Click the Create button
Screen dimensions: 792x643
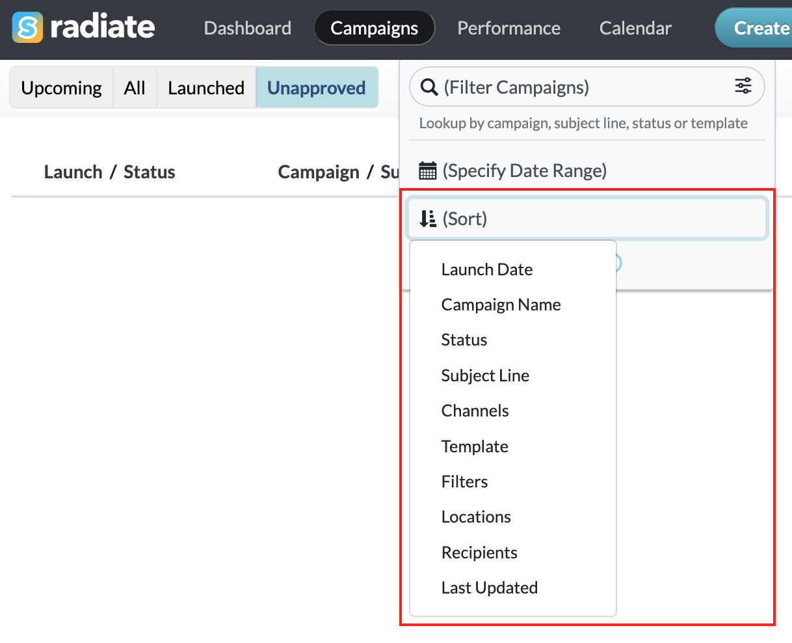pyautogui.click(x=754, y=28)
